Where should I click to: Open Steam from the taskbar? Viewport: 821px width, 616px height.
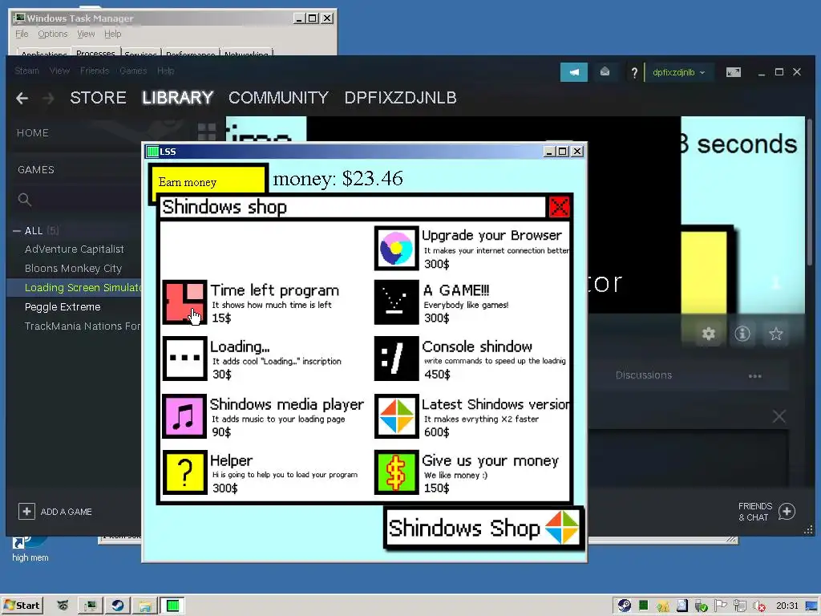pyautogui.click(x=118, y=606)
